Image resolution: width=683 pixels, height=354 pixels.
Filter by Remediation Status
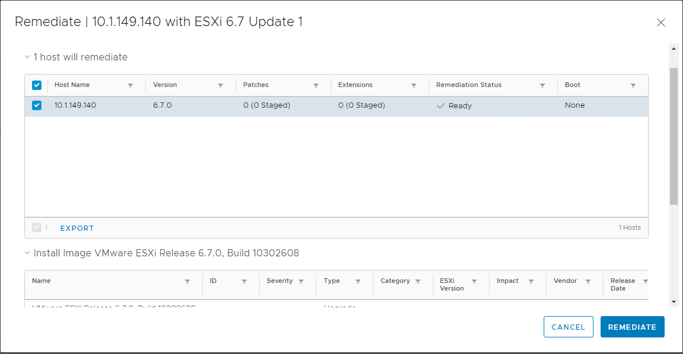pos(542,85)
